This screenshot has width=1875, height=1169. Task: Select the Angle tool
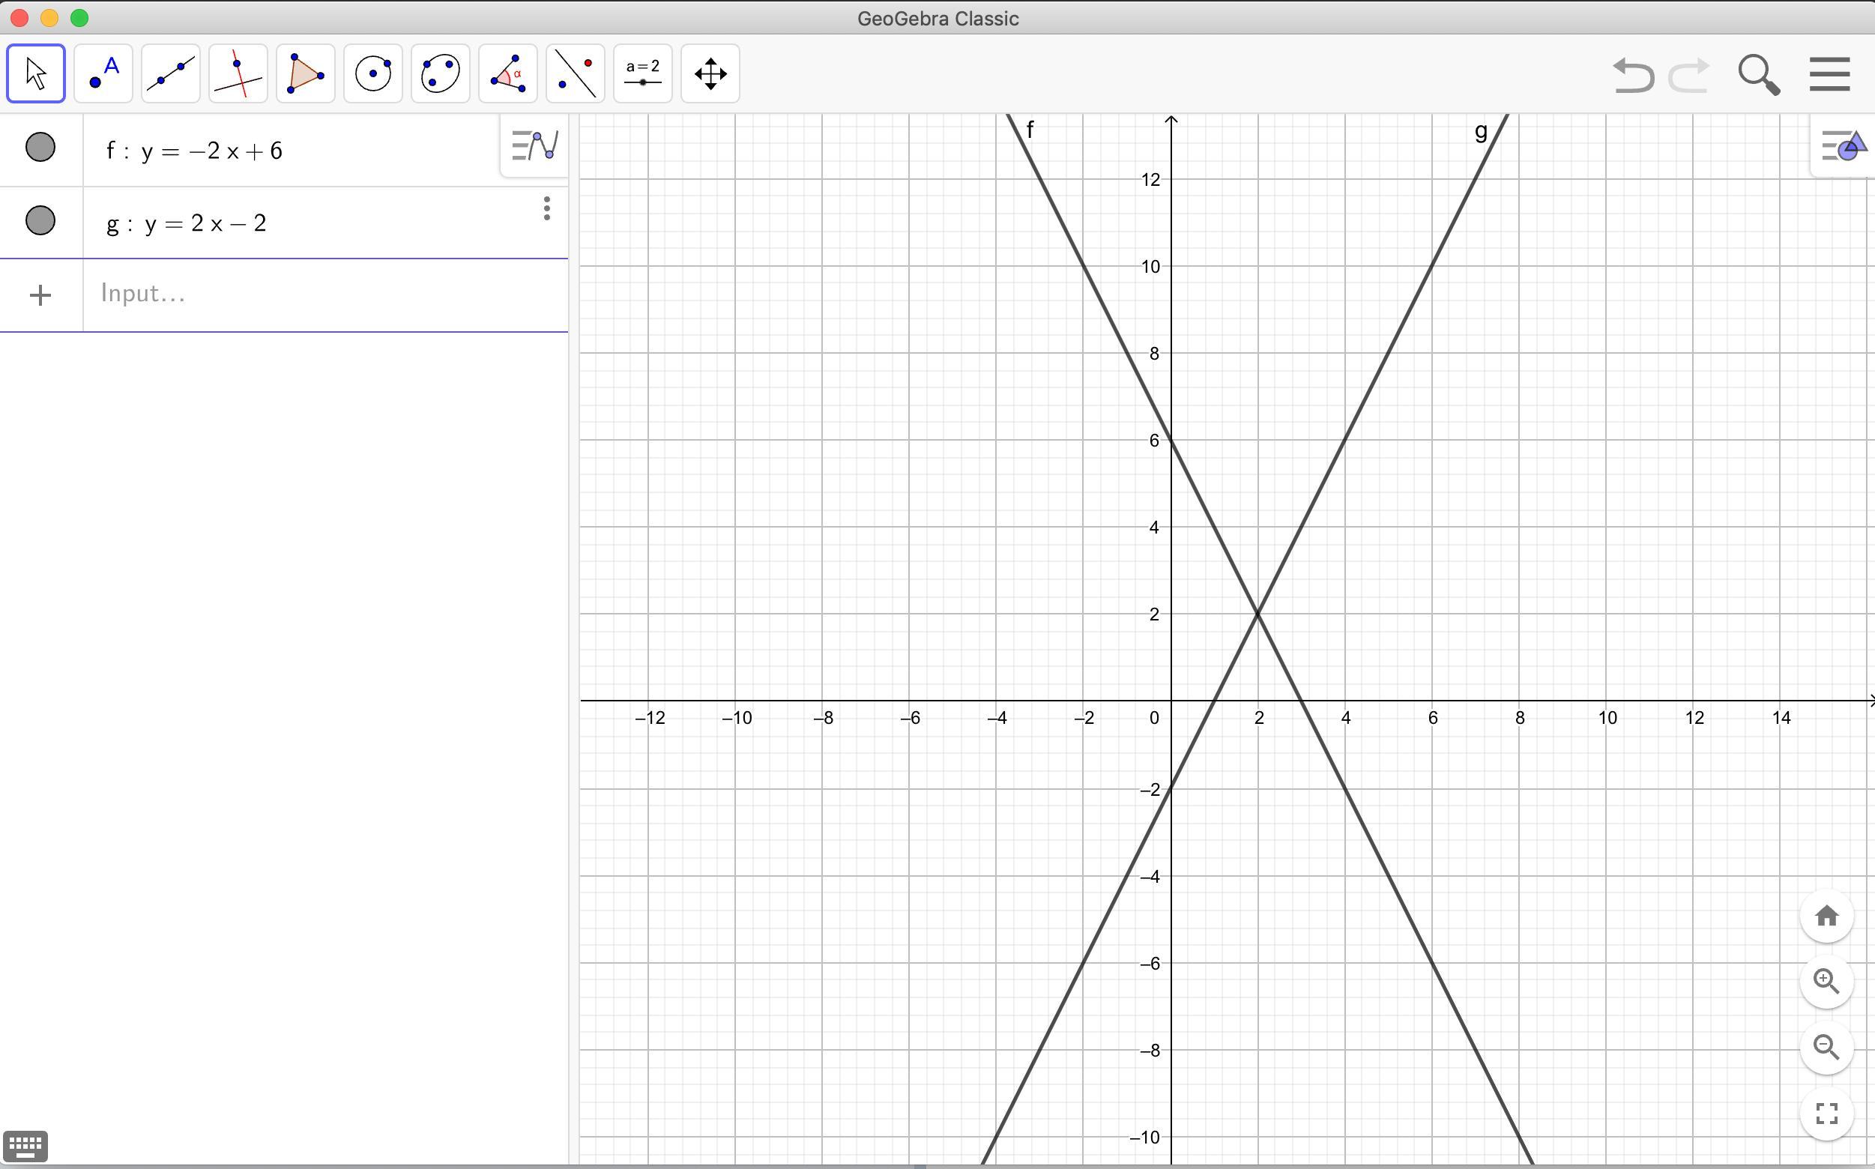pos(507,74)
